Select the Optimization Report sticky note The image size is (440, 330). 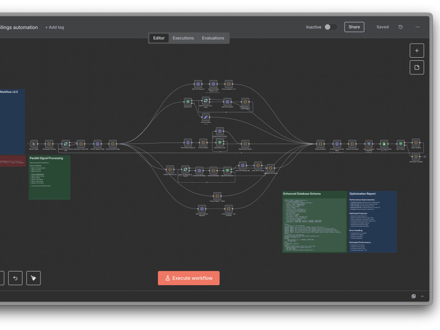372,222
